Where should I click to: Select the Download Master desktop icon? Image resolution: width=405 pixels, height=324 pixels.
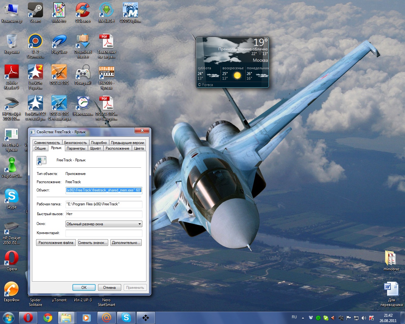83,46
